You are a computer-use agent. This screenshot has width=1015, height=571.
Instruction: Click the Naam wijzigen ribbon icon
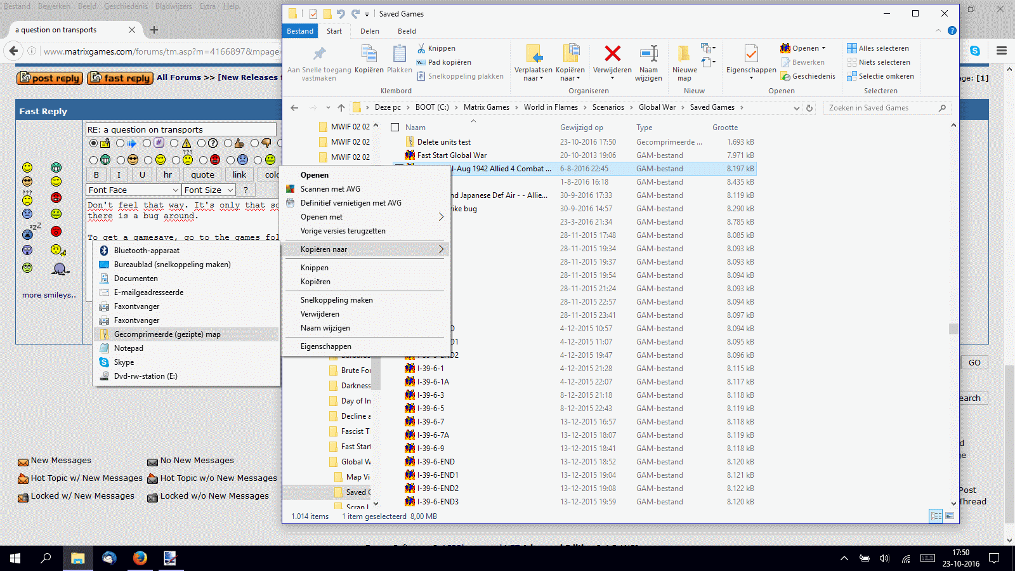(648, 53)
